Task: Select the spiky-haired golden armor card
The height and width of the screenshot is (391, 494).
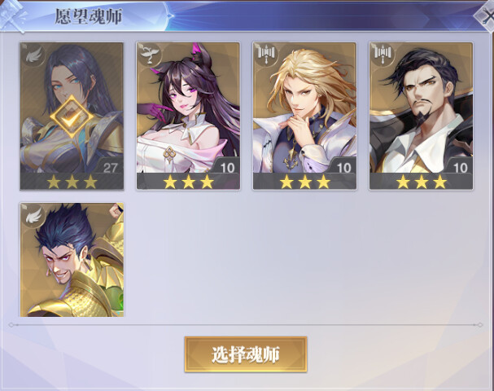Action: point(72,260)
